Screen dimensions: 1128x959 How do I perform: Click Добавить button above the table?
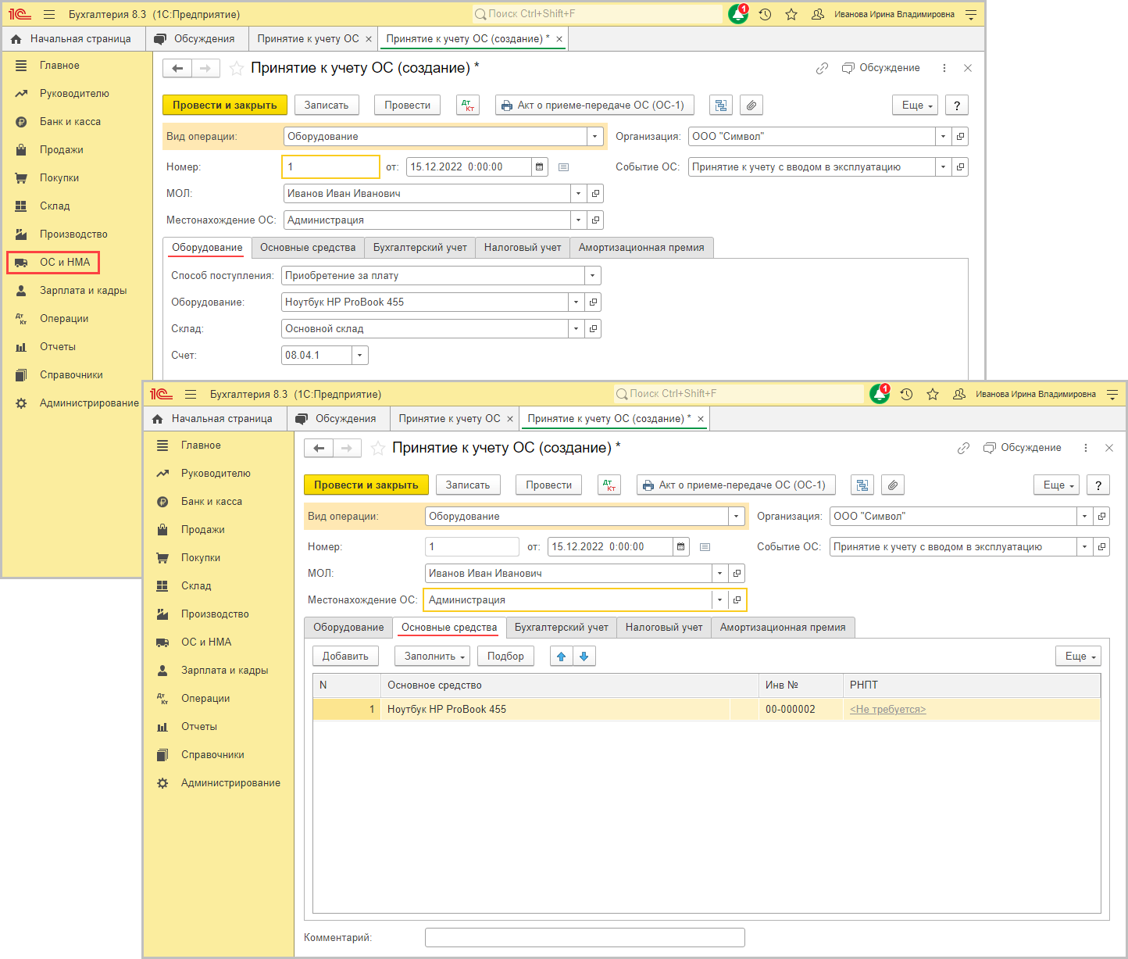pyautogui.click(x=345, y=656)
